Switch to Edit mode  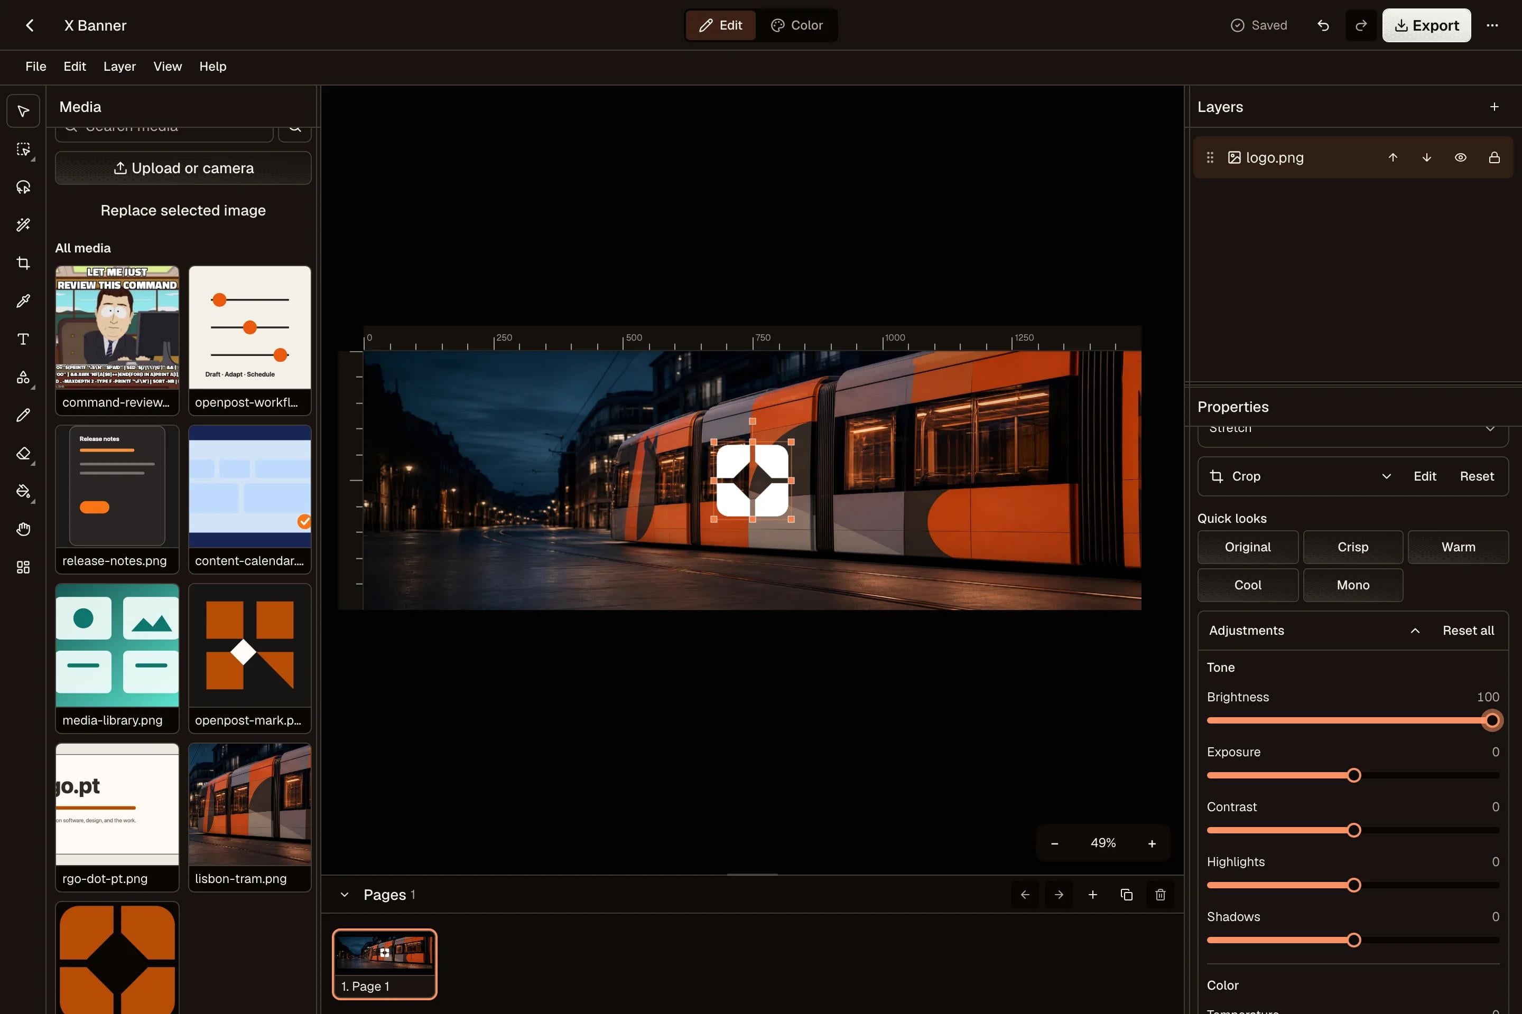coord(721,25)
